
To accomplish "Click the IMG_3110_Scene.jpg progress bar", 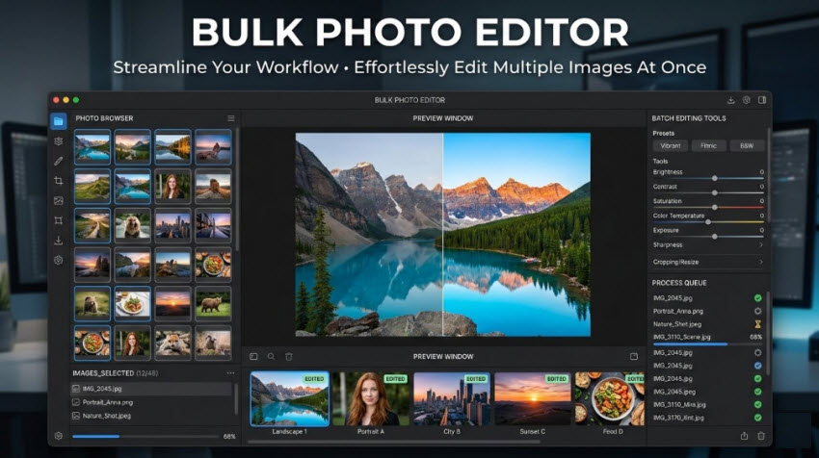I will (708, 344).
